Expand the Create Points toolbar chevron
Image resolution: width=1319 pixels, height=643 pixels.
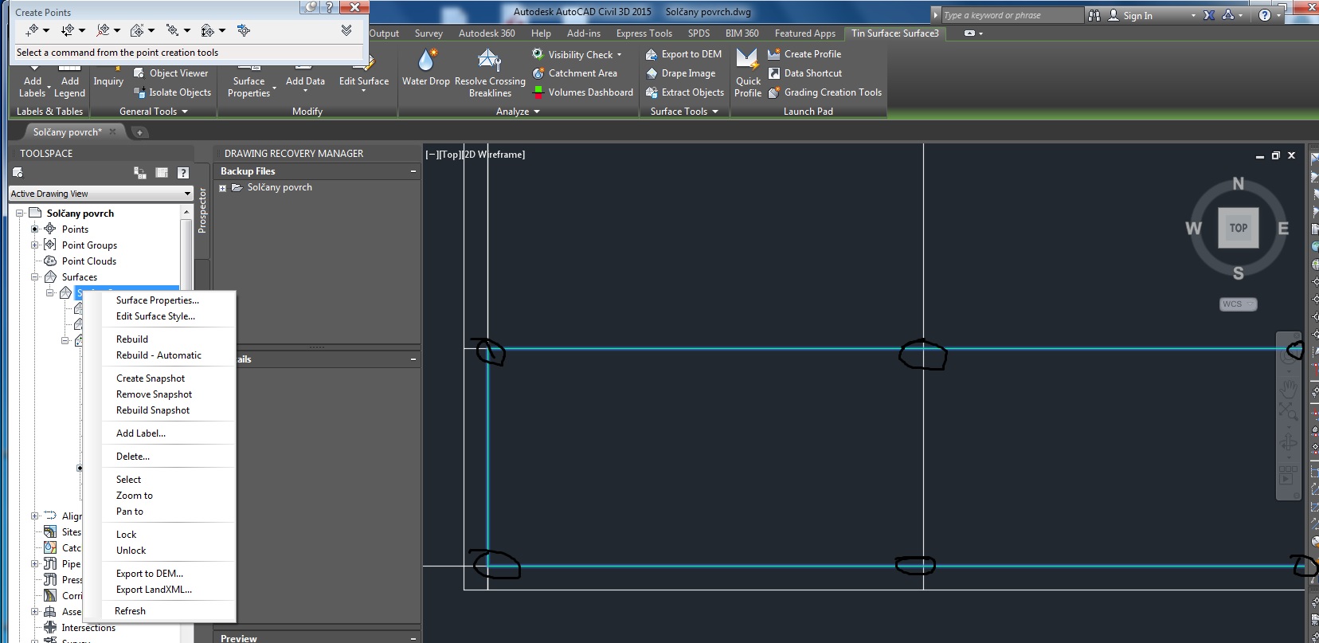[x=346, y=30]
